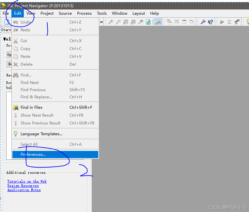Click the grey Run play icon
This screenshot has height=212, width=249.
[x=222, y=22]
